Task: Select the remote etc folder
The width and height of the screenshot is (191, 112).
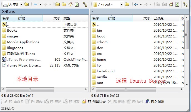Action: (138, 54)
